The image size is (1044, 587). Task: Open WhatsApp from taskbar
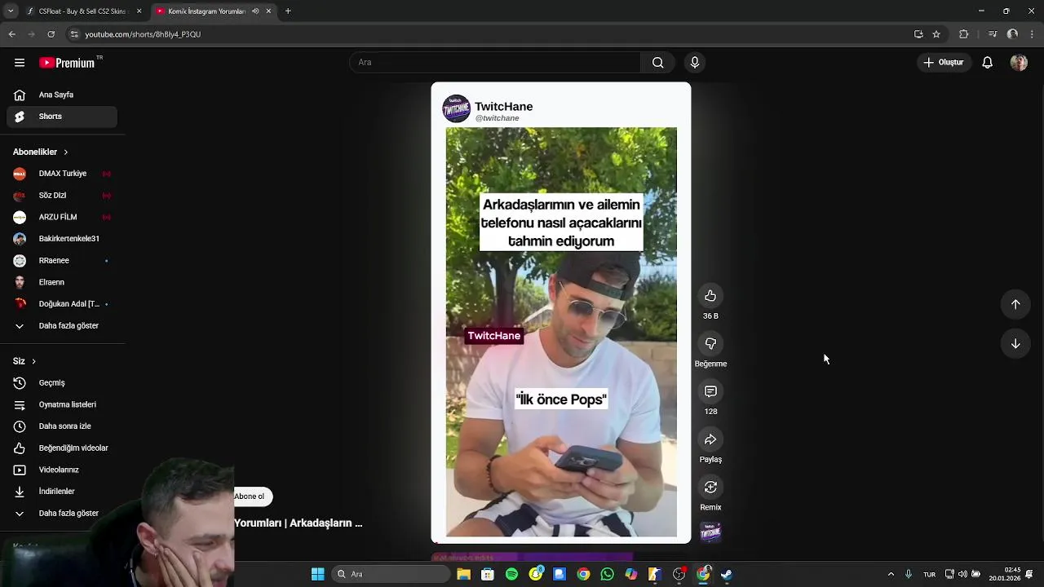tap(607, 574)
